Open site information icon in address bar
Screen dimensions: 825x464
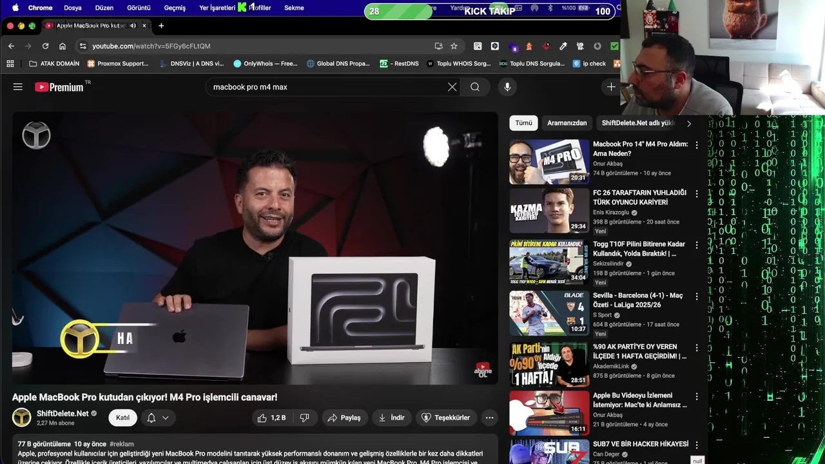point(82,46)
